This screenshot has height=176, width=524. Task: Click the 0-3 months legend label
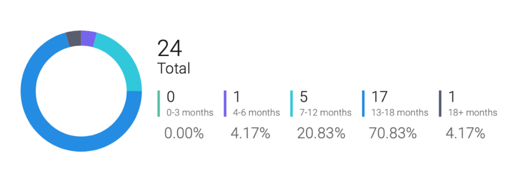190,113
